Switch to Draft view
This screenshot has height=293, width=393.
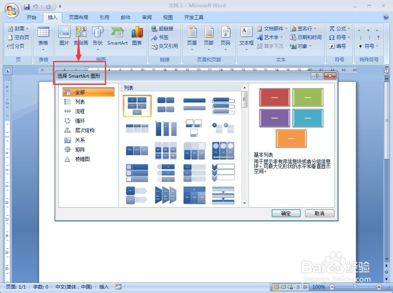pos(305,287)
